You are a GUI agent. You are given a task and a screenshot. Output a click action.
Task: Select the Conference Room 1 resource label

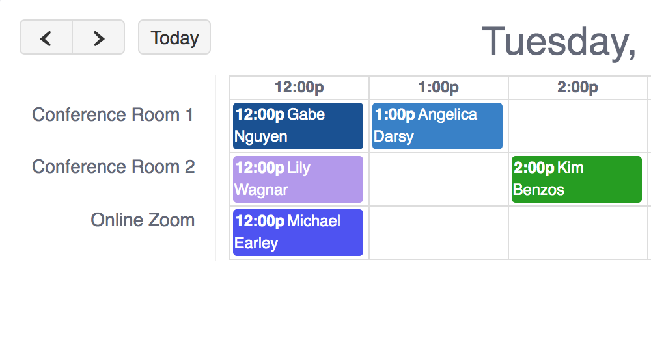coord(113,115)
